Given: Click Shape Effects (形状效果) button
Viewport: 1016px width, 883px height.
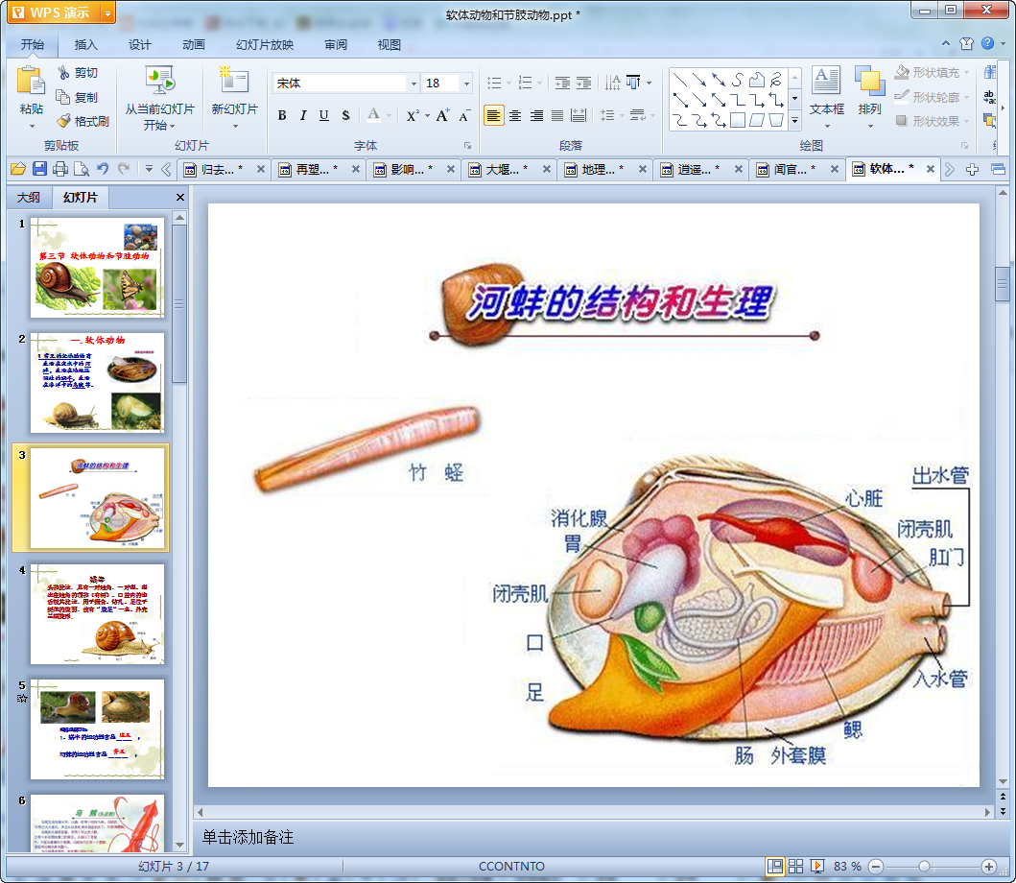Looking at the screenshot, I should (933, 121).
